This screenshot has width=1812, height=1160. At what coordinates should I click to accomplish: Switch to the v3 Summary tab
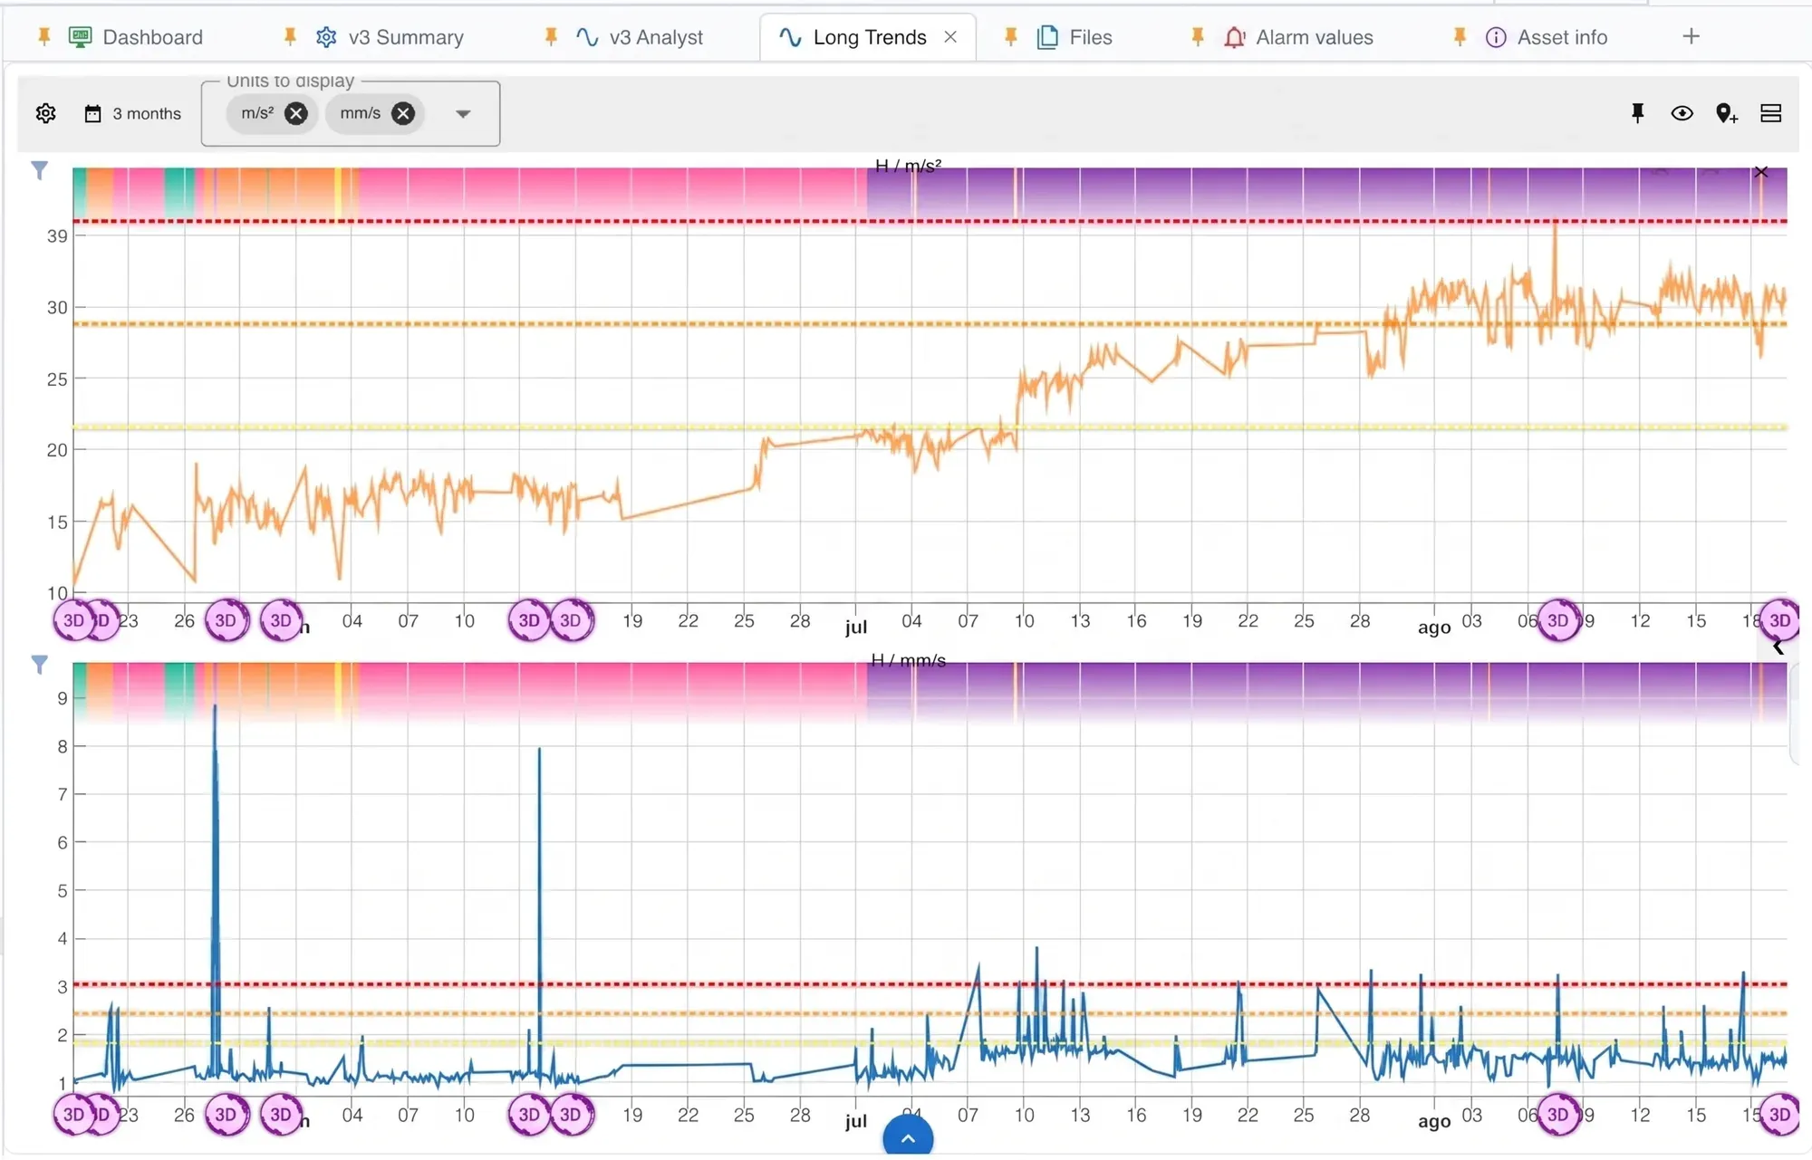click(390, 37)
